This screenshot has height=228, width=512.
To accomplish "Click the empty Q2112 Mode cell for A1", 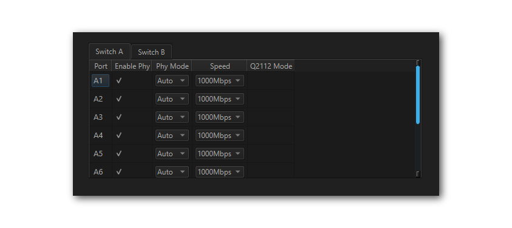I will coord(271,81).
